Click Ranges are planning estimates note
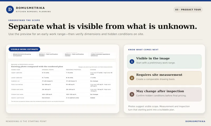Viewport: 211px width, 126px height. pyautogui.click(x=95, y=67)
